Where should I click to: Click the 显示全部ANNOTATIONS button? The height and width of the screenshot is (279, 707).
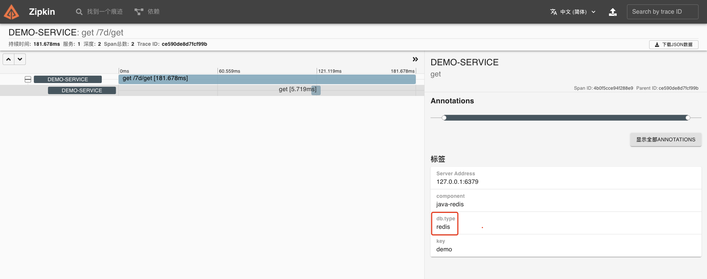coord(666,139)
